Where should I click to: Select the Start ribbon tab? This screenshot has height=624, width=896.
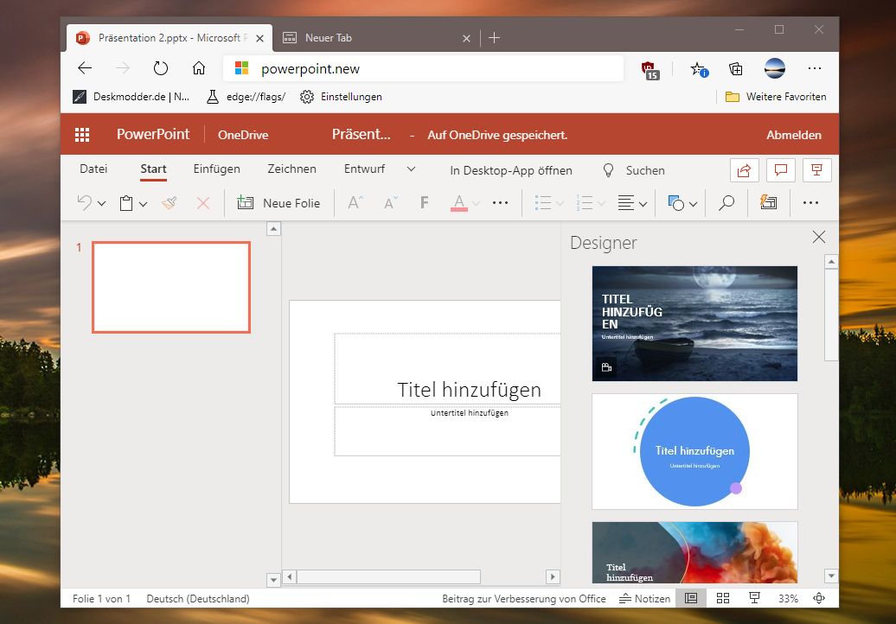click(x=153, y=169)
